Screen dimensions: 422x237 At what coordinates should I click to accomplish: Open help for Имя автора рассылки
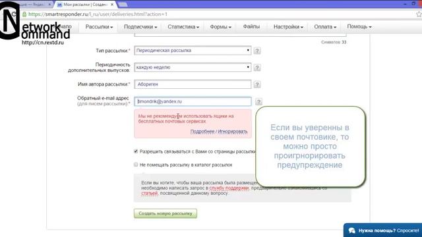(x=257, y=84)
